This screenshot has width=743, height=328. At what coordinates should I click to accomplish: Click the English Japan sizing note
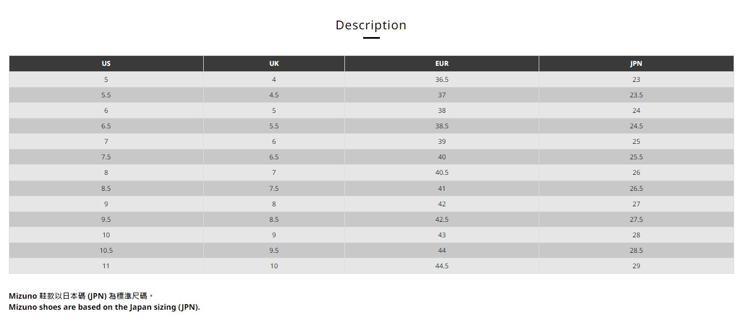coord(104,308)
